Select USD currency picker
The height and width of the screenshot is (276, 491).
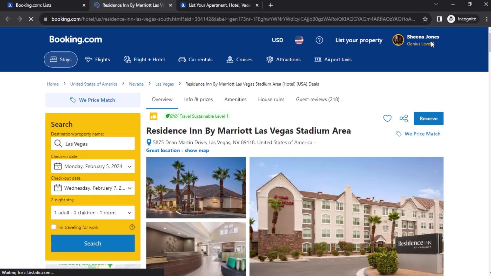(277, 40)
